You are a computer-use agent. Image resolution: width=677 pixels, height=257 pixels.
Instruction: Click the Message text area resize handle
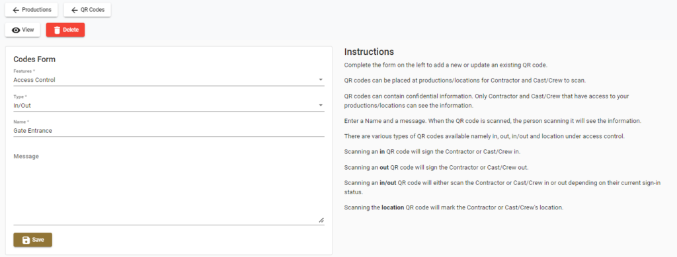[x=321, y=220]
